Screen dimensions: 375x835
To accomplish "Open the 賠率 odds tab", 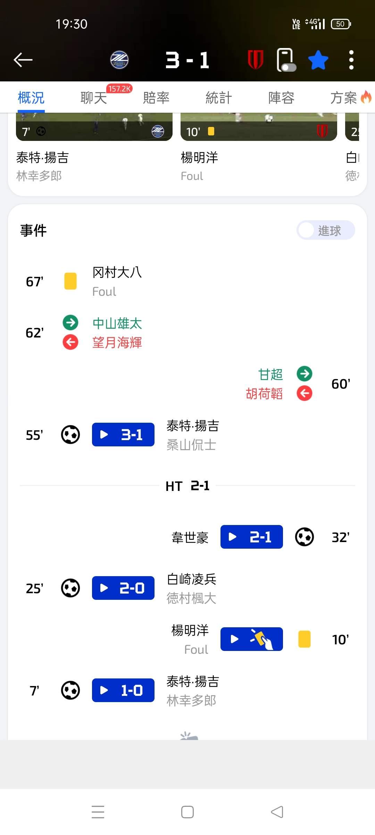I will pos(156,98).
